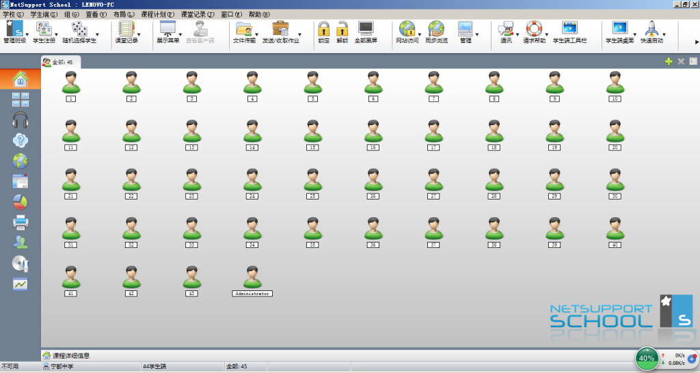The width and height of the screenshot is (700, 373).
Task: Expand 管理班级 dropdown arrow
Action: click(27, 33)
